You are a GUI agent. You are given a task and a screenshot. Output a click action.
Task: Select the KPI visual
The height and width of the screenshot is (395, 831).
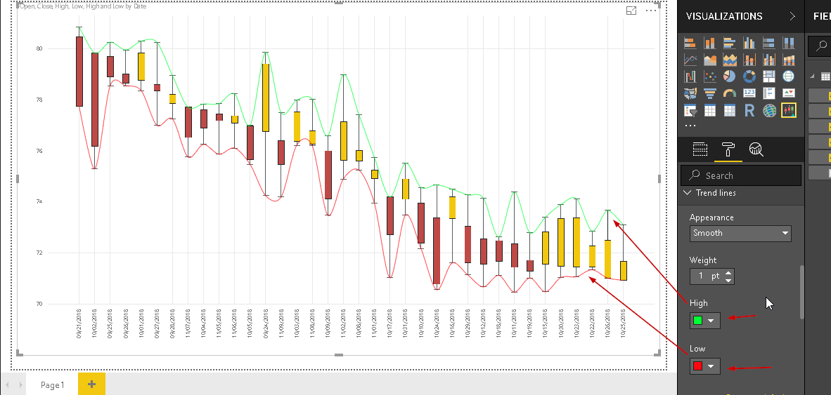tap(789, 93)
